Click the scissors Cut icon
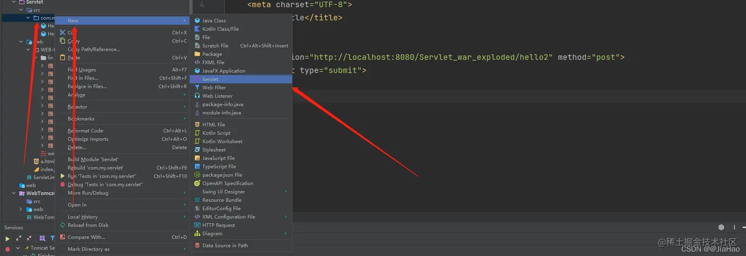The height and width of the screenshot is (256, 746). coord(63,33)
